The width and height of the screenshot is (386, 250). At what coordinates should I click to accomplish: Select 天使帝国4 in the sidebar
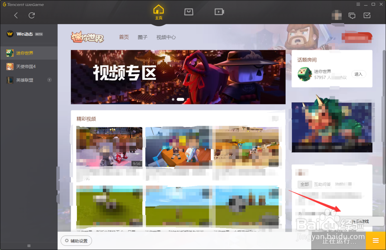(29, 66)
